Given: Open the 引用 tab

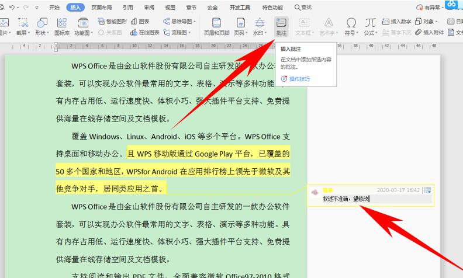Looking at the screenshot, I should point(128,8).
